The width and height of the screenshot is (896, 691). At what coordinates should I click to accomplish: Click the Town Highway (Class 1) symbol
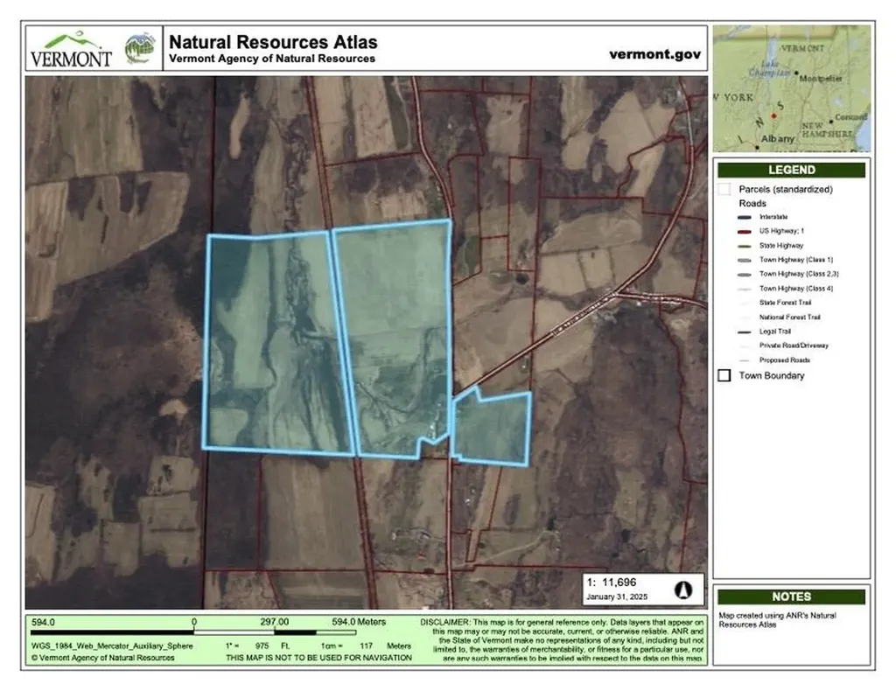(x=744, y=260)
